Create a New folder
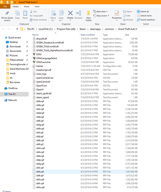 coord(88,16)
